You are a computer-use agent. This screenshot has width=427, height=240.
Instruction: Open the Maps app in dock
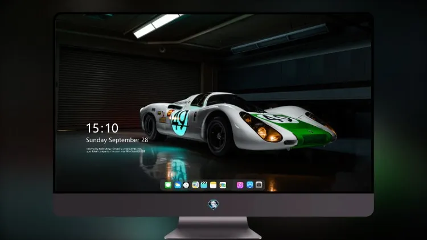(x=195, y=185)
